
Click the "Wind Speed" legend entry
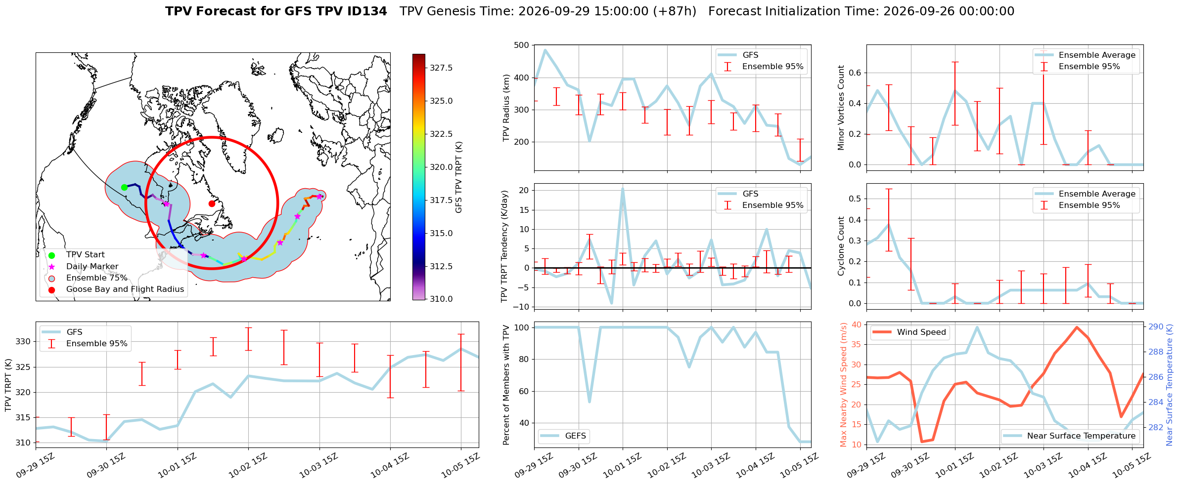(922, 332)
